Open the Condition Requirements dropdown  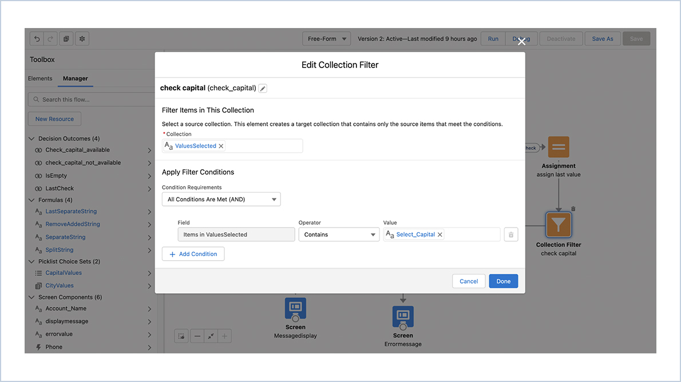pos(221,200)
